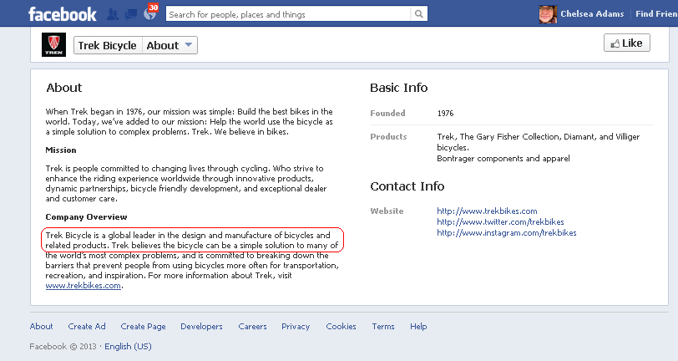Viewport: 678px width, 361px height.
Task: Focus the search for people, places field
Action: point(288,14)
